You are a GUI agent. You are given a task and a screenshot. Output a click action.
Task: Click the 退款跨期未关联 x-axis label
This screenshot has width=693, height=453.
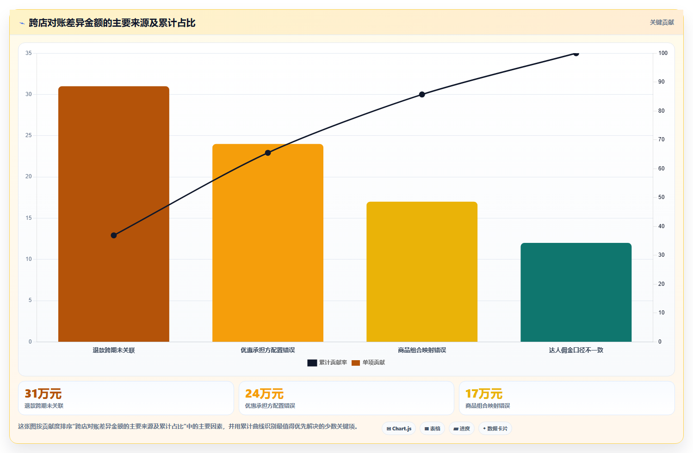[x=114, y=350]
